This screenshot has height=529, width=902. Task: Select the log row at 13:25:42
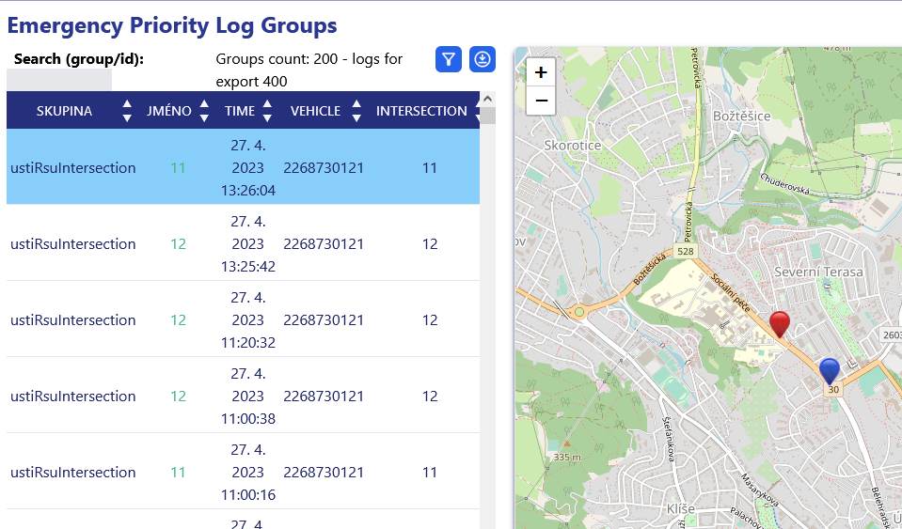tap(244, 243)
